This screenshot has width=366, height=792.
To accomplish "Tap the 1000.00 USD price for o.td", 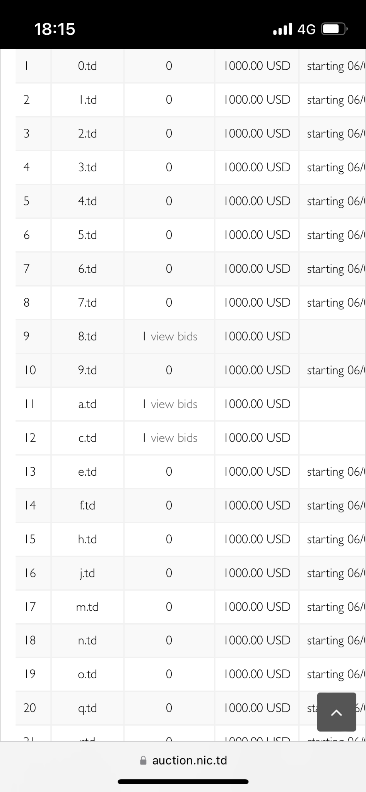I will (x=257, y=674).
